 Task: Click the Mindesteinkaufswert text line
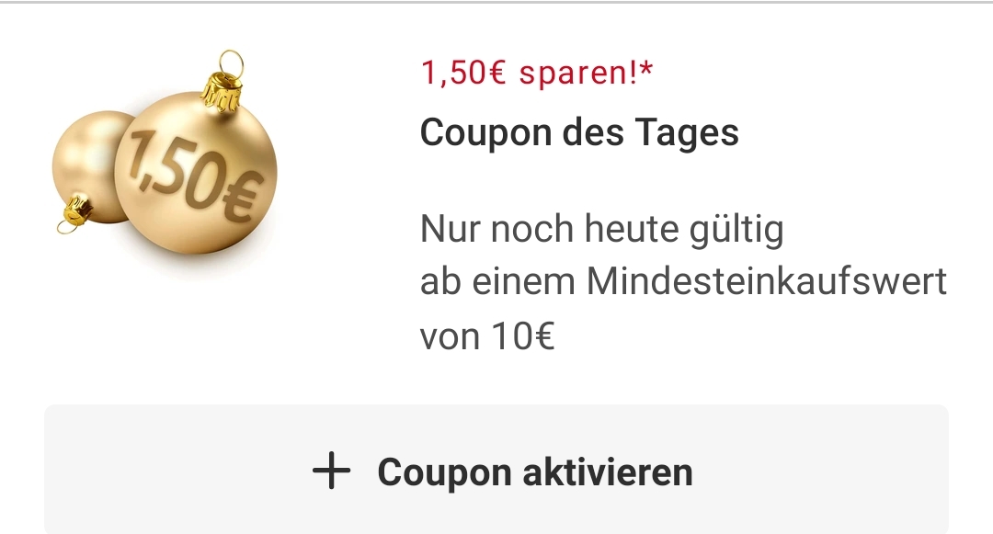683,281
